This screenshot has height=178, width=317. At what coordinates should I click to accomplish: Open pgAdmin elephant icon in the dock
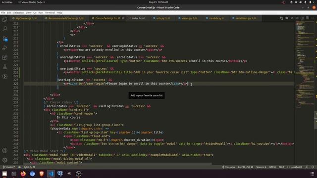click(x=60, y=174)
